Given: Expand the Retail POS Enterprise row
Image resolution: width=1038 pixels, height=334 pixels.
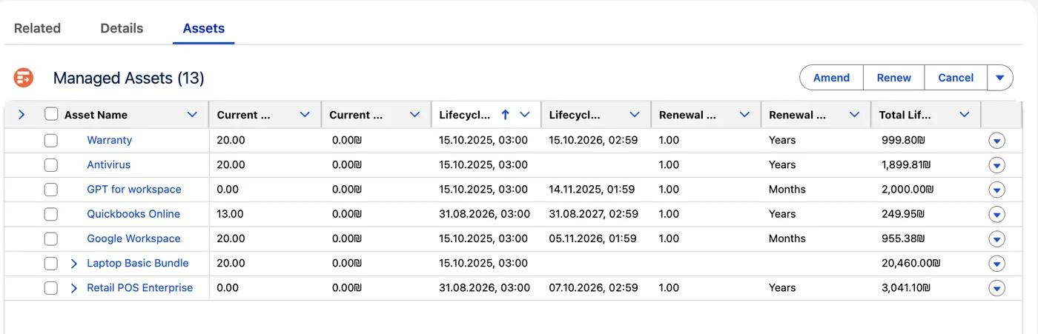Looking at the screenshot, I should coord(73,288).
